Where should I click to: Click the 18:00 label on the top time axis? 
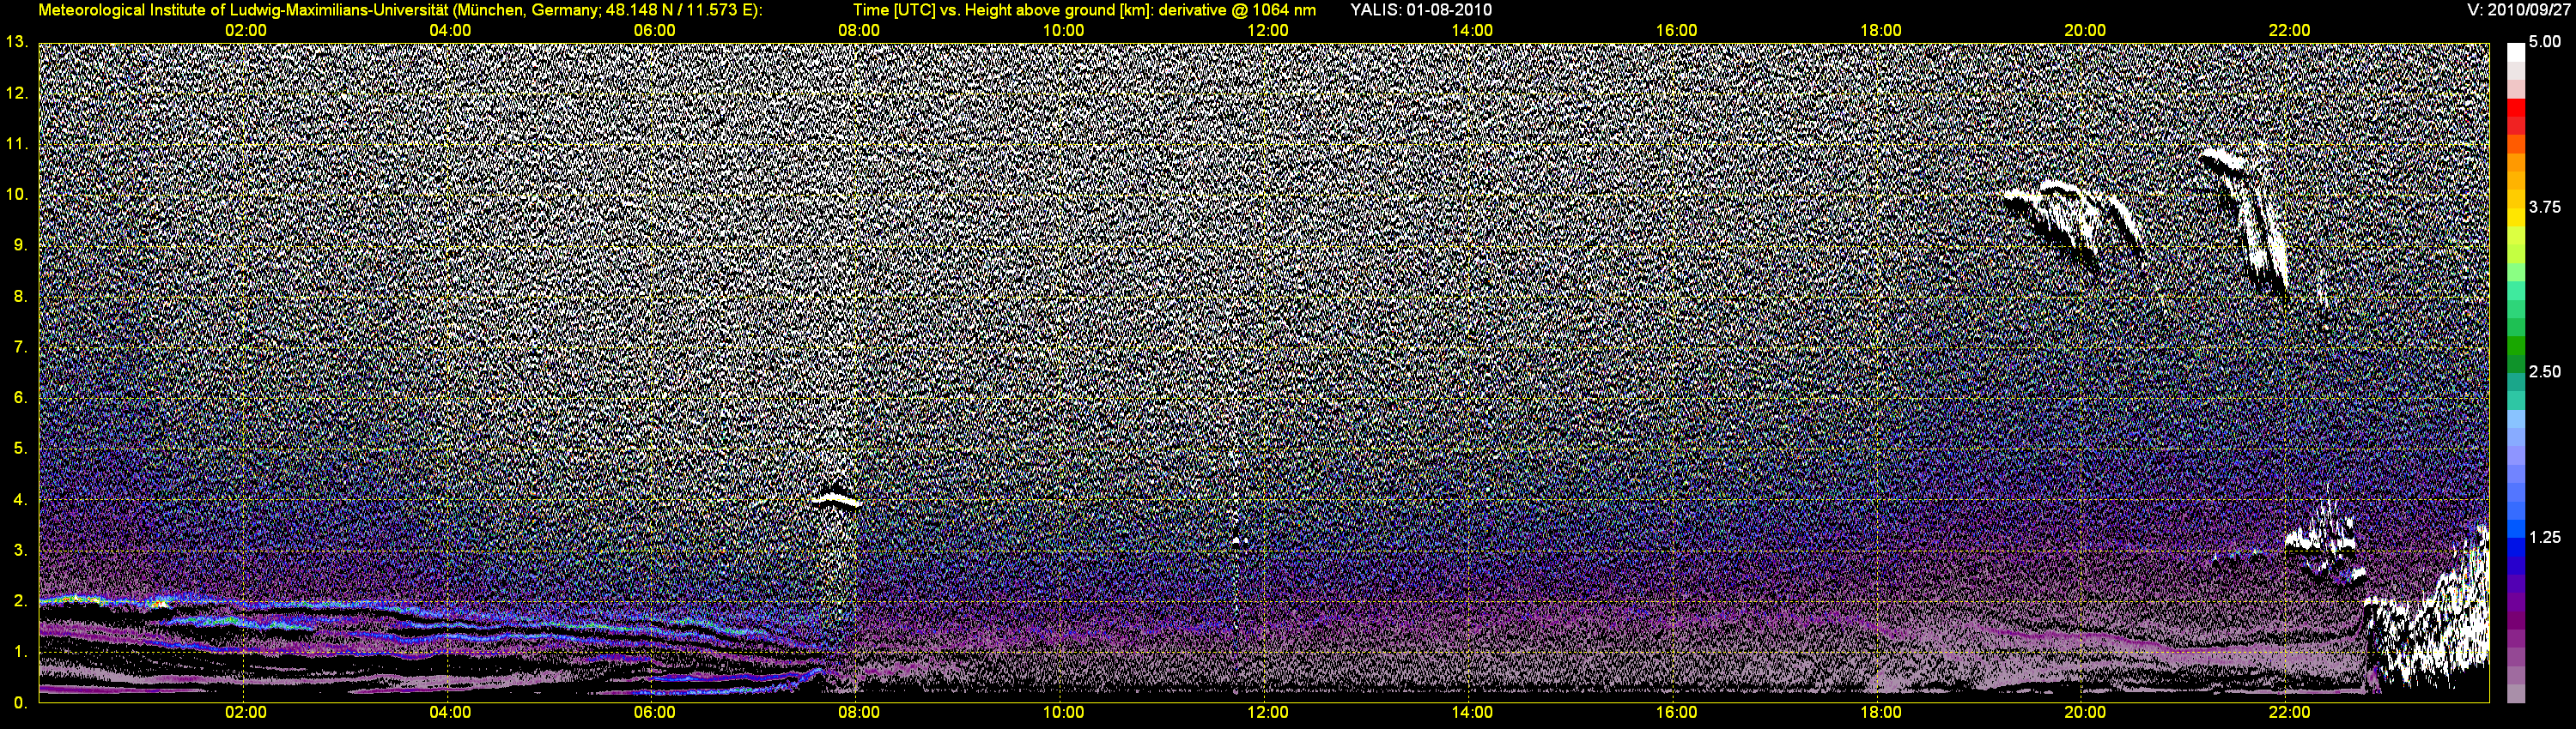(1880, 30)
